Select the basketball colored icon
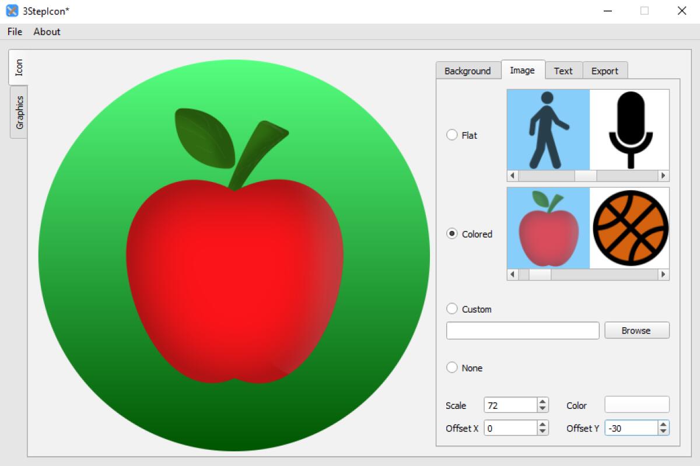The height and width of the screenshot is (466, 700). pyautogui.click(x=629, y=229)
